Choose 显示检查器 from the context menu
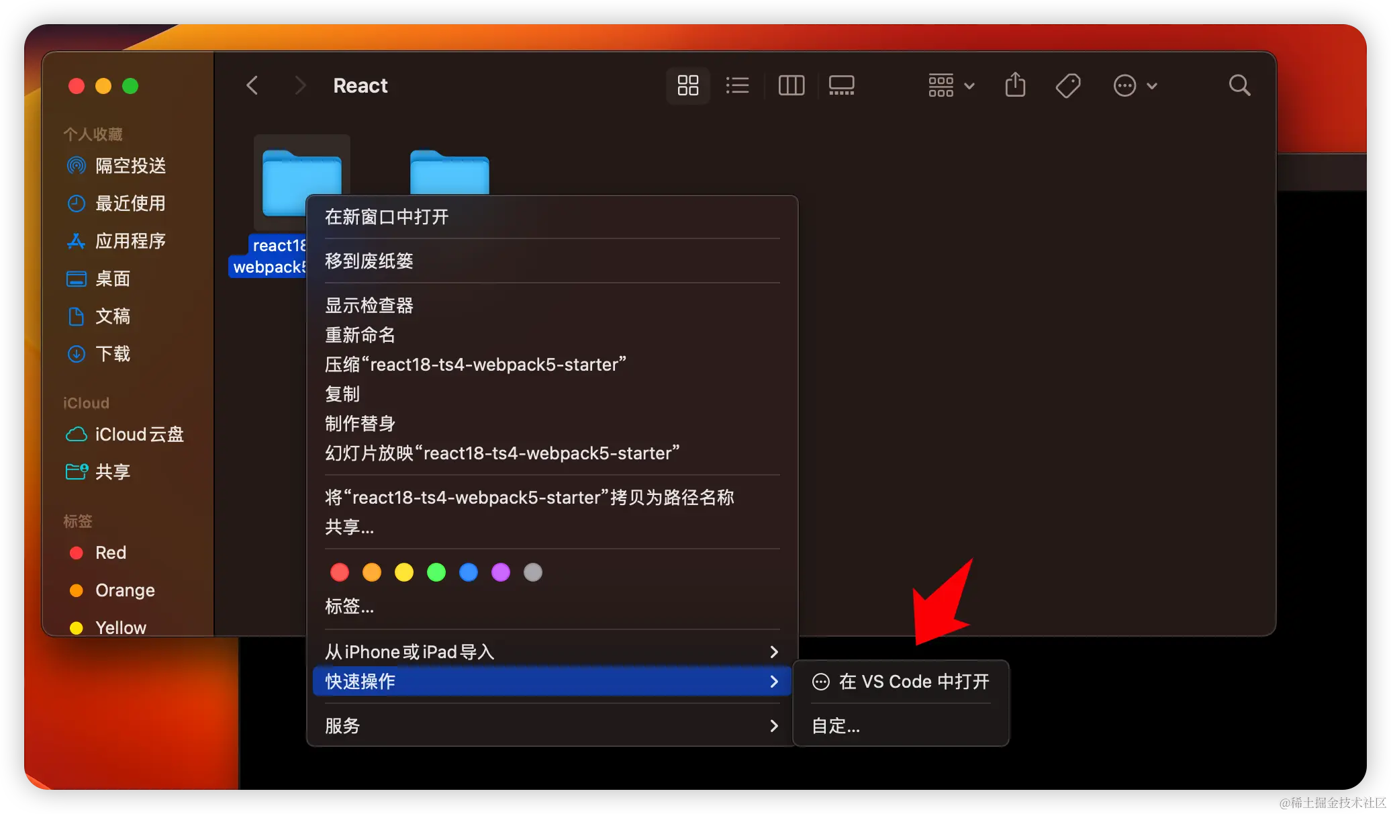1391x814 pixels. [552, 305]
